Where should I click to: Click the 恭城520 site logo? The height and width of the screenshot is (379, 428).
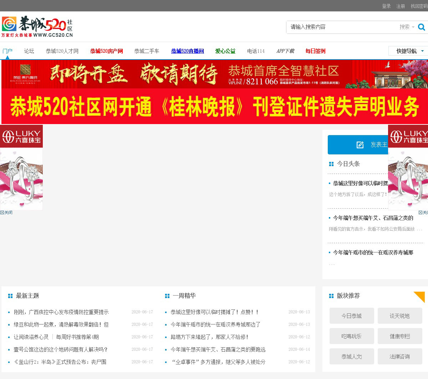[x=37, y=27]
